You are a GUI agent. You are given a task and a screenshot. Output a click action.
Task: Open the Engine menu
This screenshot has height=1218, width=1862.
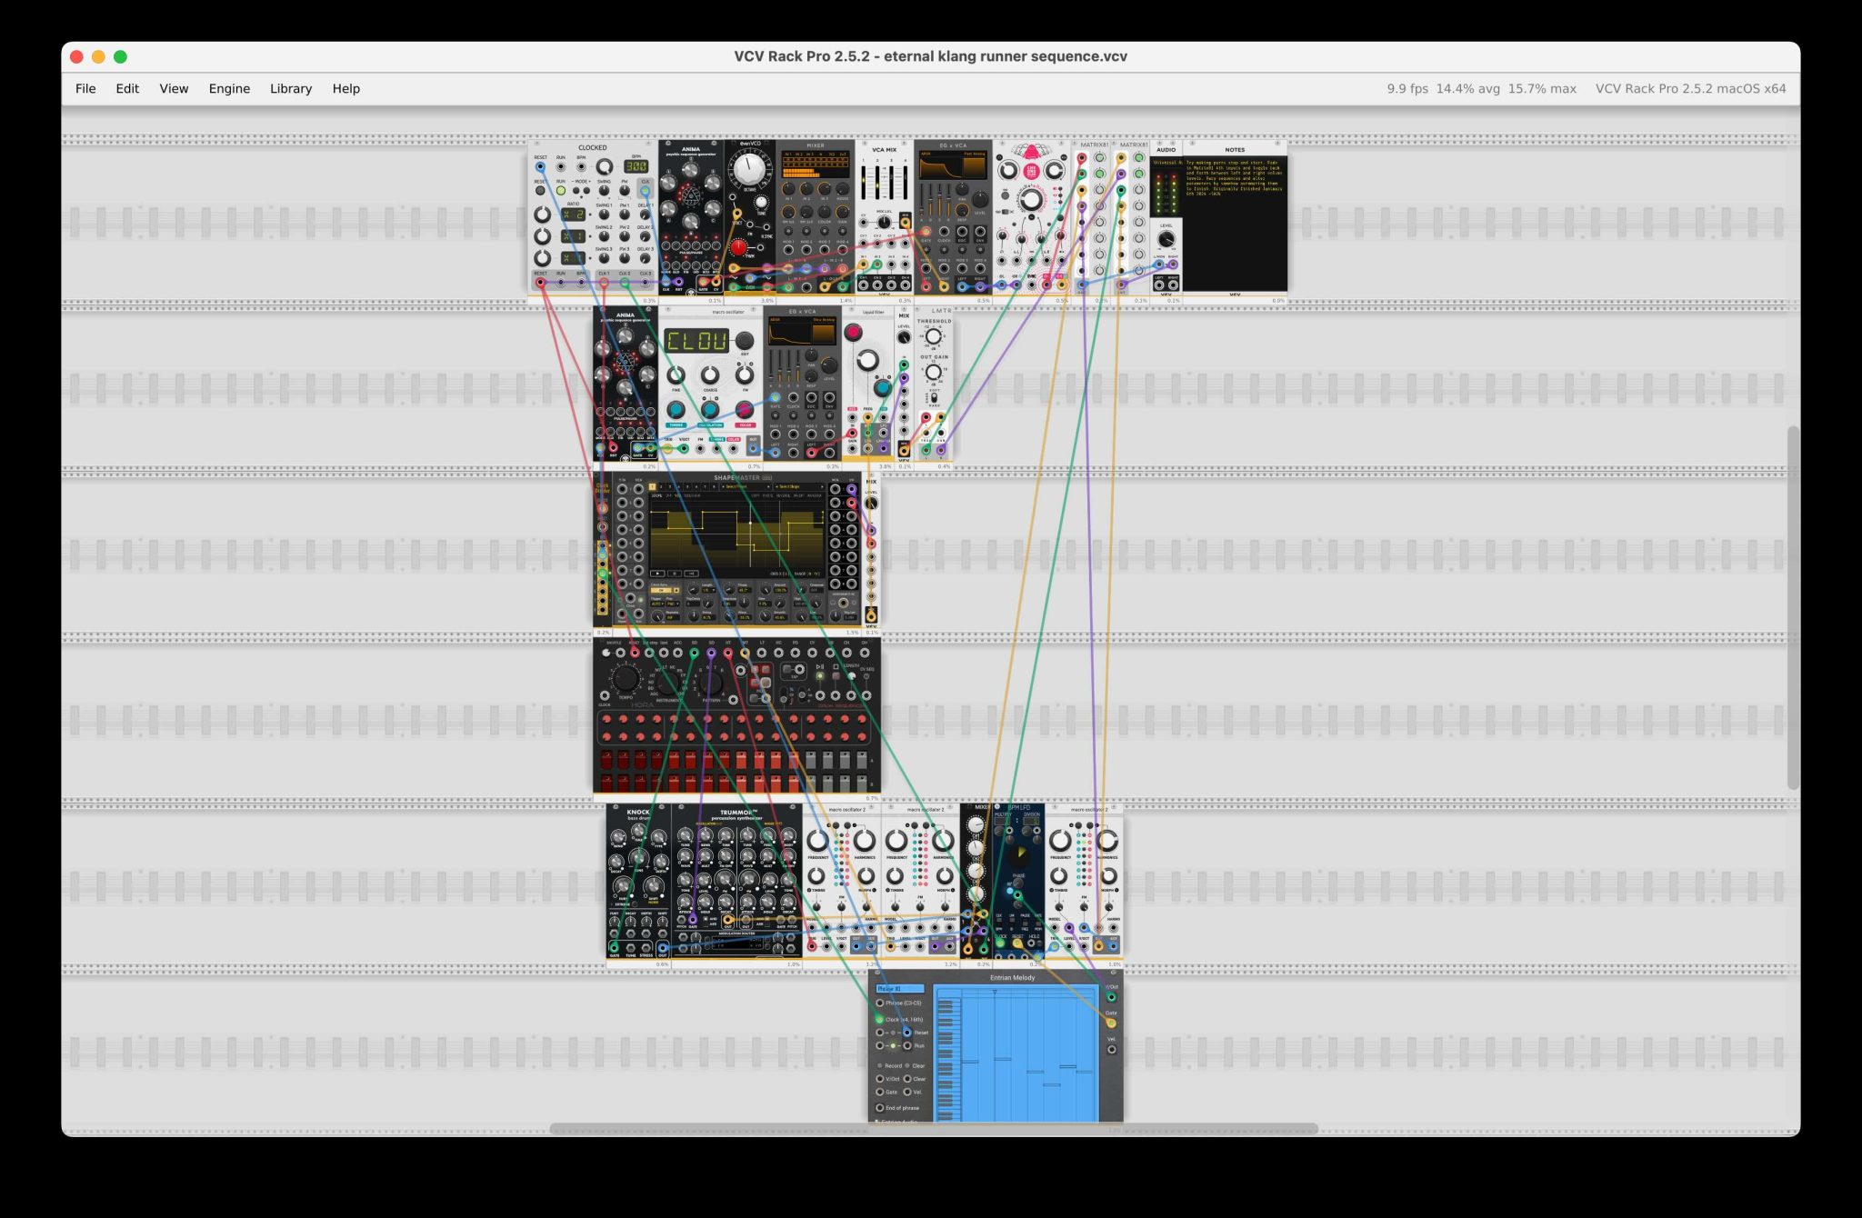coord(229,88)
